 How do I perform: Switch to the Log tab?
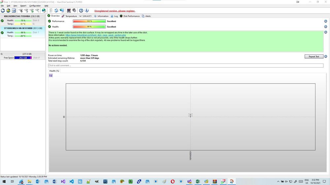coord(114,16)
